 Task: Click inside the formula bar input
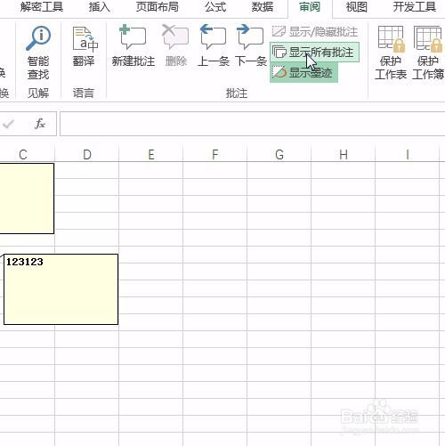[x=252, y=124]
